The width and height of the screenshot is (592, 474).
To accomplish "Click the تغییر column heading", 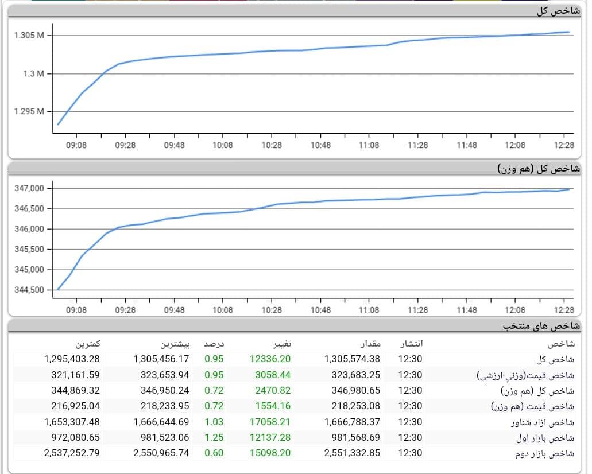I will tap(282, 343).
